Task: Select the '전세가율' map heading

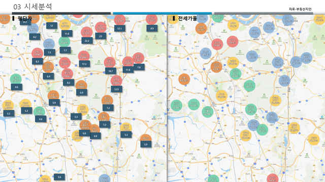Action: pyautogui.click(x=187, y=18)
